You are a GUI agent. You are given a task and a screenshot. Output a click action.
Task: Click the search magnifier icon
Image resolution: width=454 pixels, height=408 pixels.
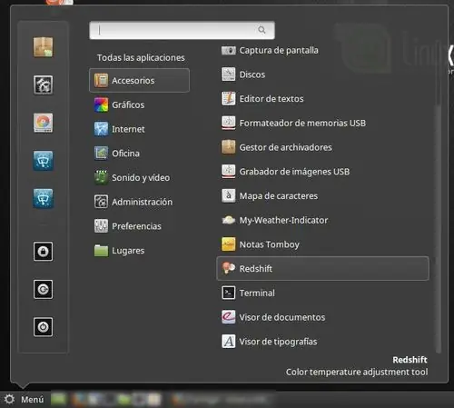262,30
